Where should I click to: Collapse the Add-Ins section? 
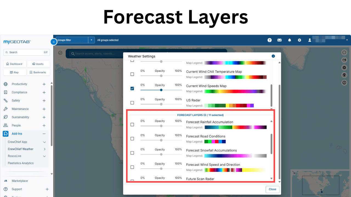click(x=44, y=134)
